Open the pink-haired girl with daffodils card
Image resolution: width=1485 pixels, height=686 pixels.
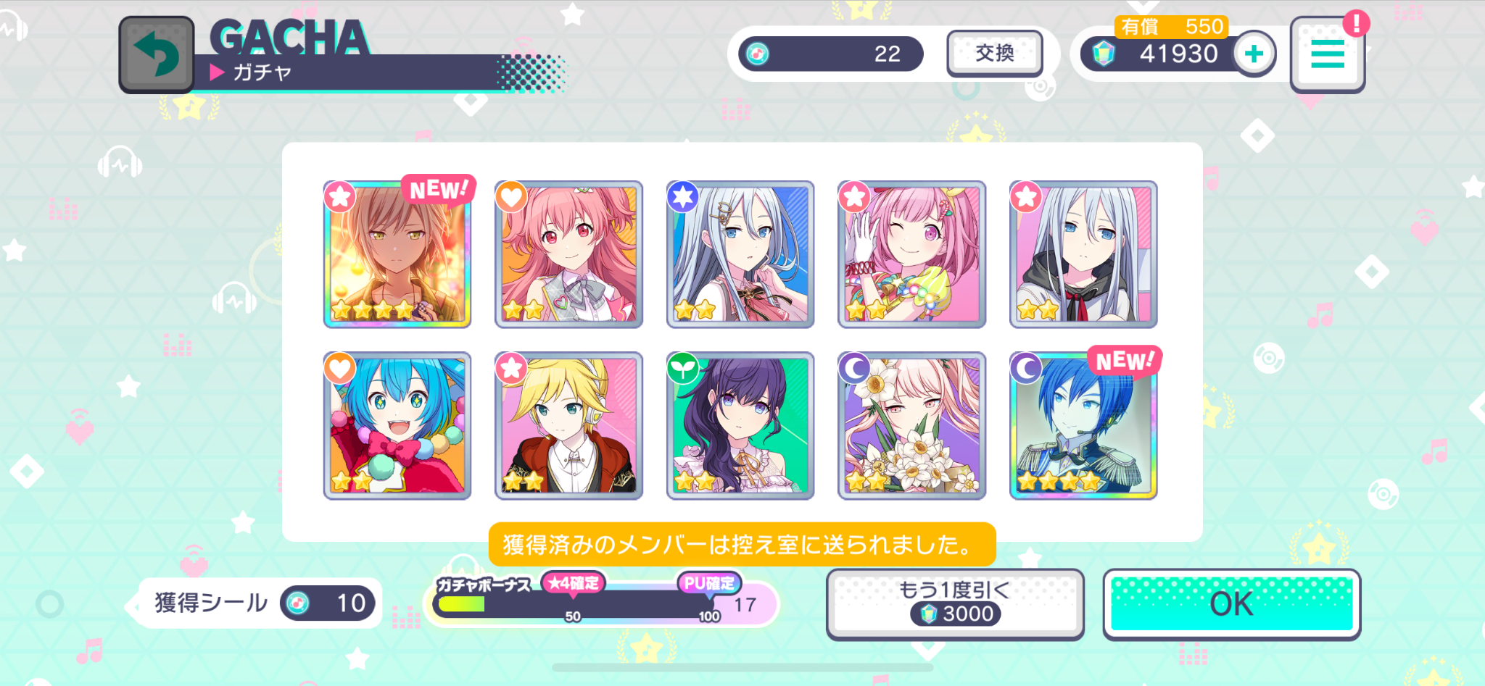coord(911,426)
